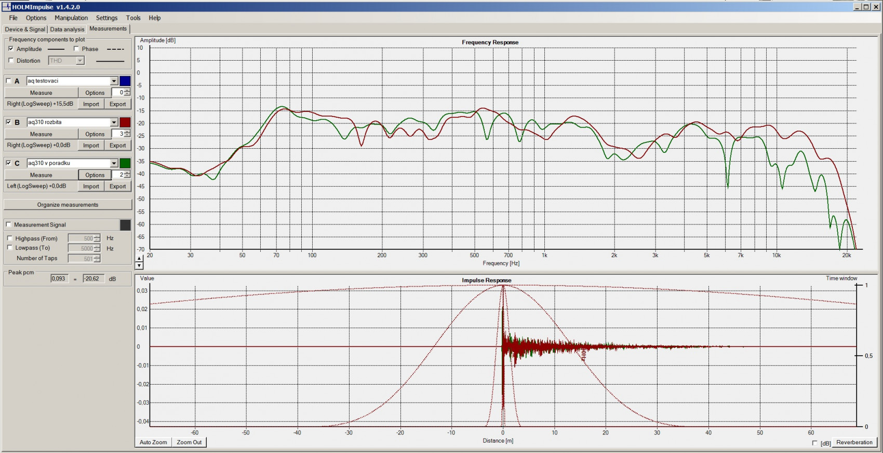The image size is (883, 453).
Task: Click the Auto Zoom button
Action: click(153, 442)
